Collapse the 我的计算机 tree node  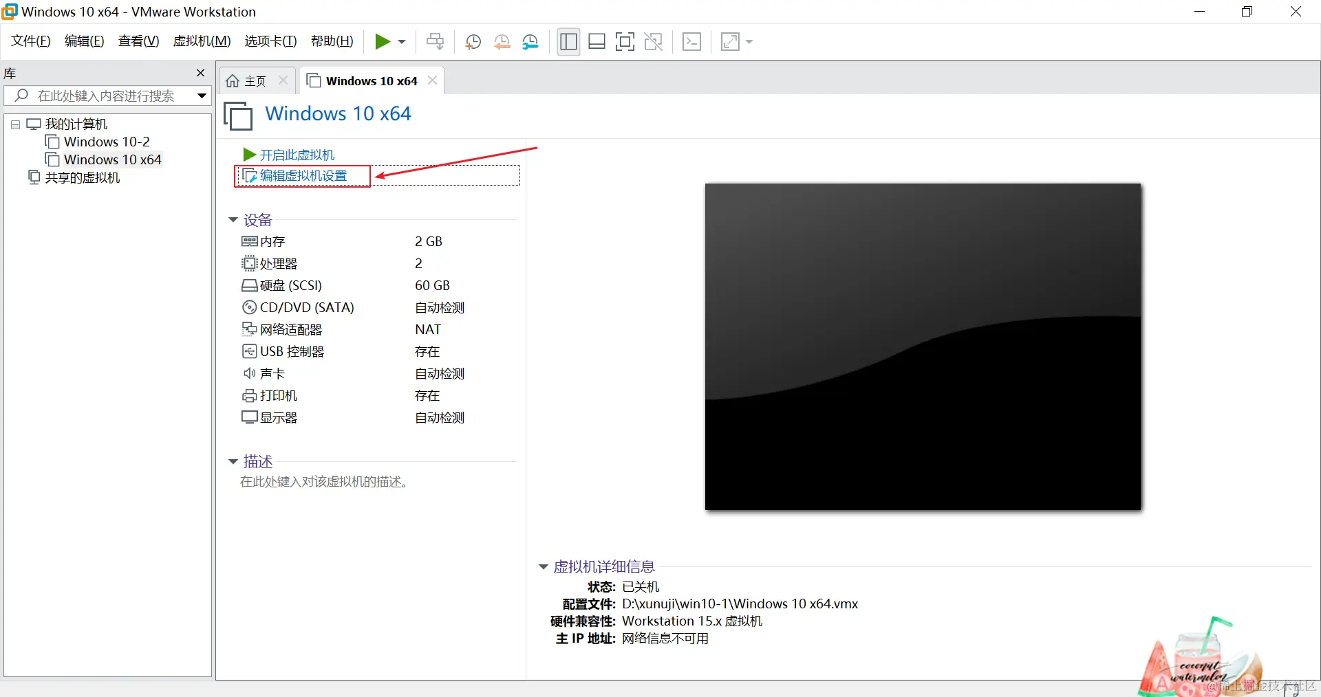pyautogui.click(x=15, y=125)
